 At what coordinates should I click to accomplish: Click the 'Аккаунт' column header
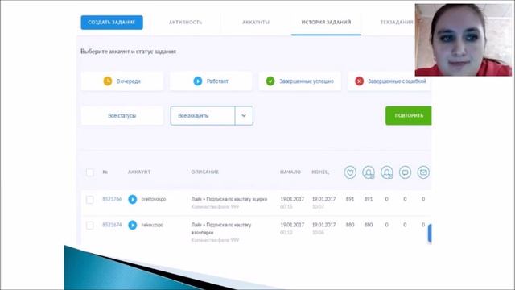pos(139,172)
